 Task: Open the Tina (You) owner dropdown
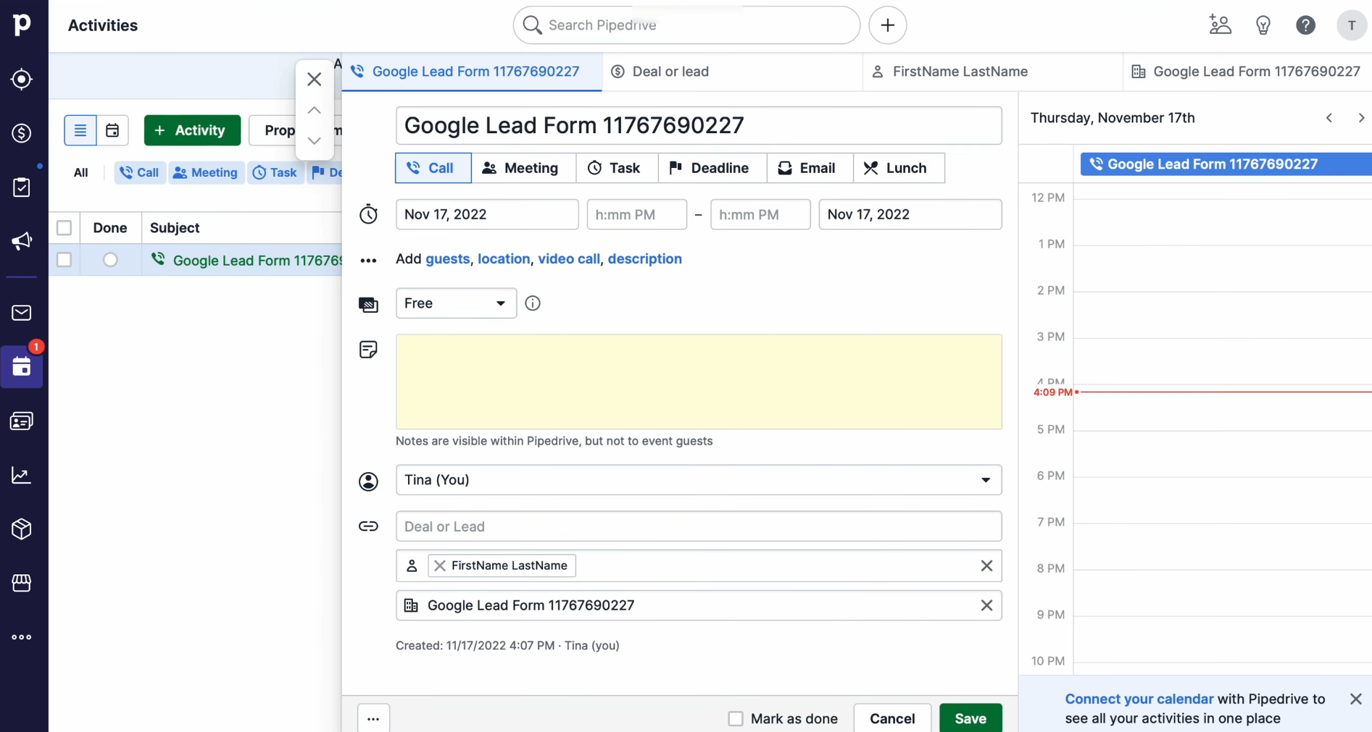699,480
